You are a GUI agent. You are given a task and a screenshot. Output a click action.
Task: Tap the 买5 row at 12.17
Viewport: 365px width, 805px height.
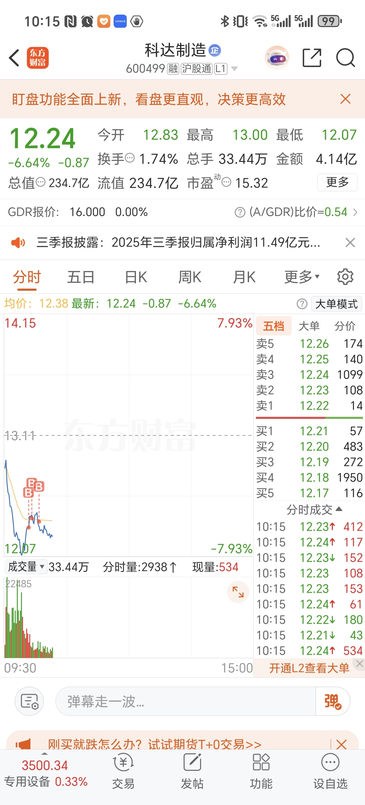coord(309,493)
